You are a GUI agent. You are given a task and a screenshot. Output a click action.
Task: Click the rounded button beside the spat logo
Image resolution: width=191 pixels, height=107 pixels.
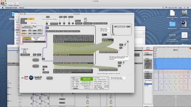[50, 78]
